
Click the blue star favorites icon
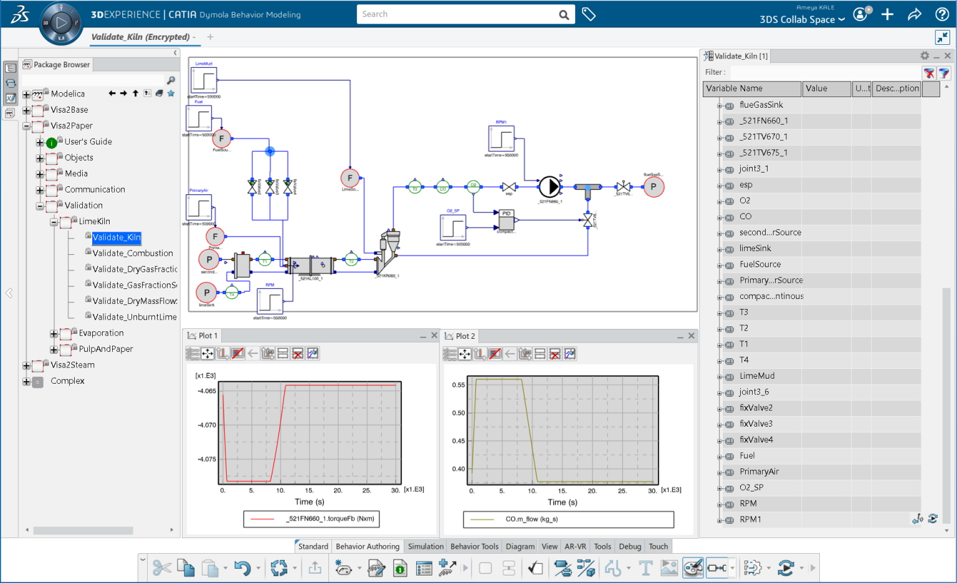(x=171, y=93)
